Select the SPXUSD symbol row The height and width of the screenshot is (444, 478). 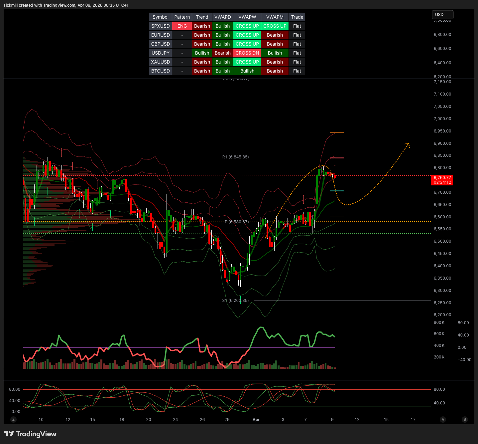[160, 26]
